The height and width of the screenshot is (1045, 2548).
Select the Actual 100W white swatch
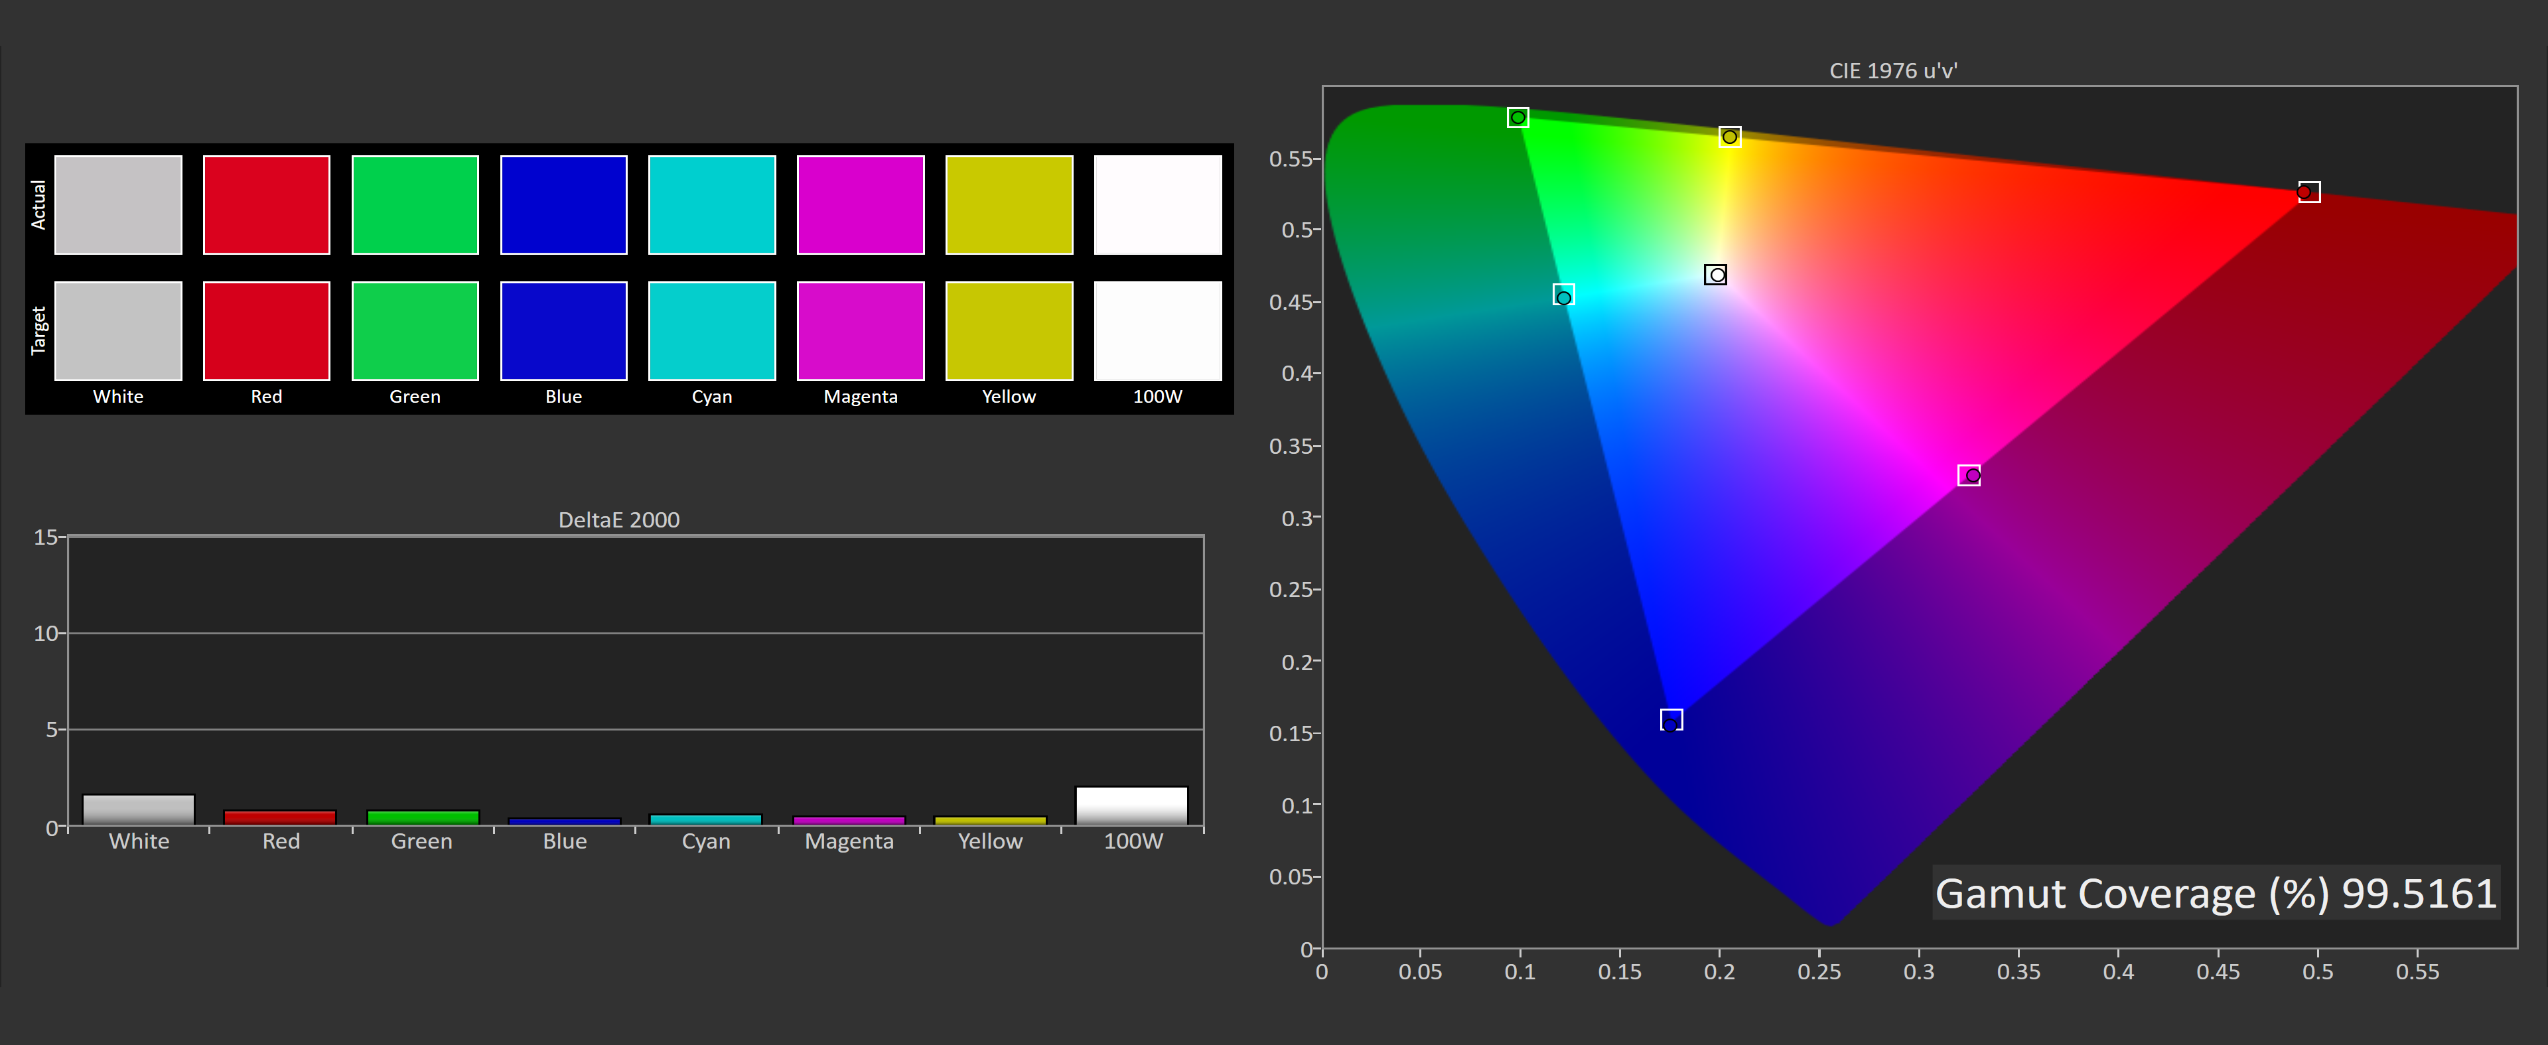(1157, 204)
